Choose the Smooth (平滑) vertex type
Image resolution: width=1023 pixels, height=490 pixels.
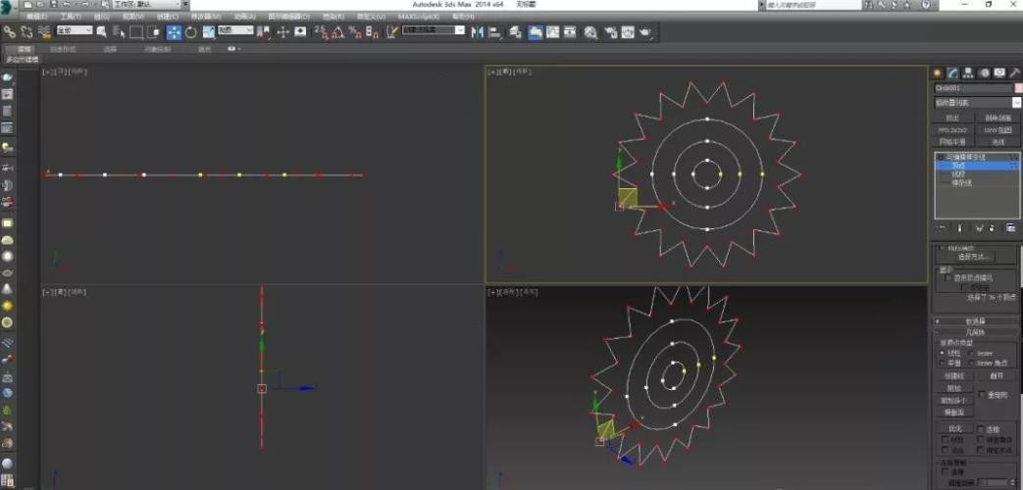coord(942,363)
